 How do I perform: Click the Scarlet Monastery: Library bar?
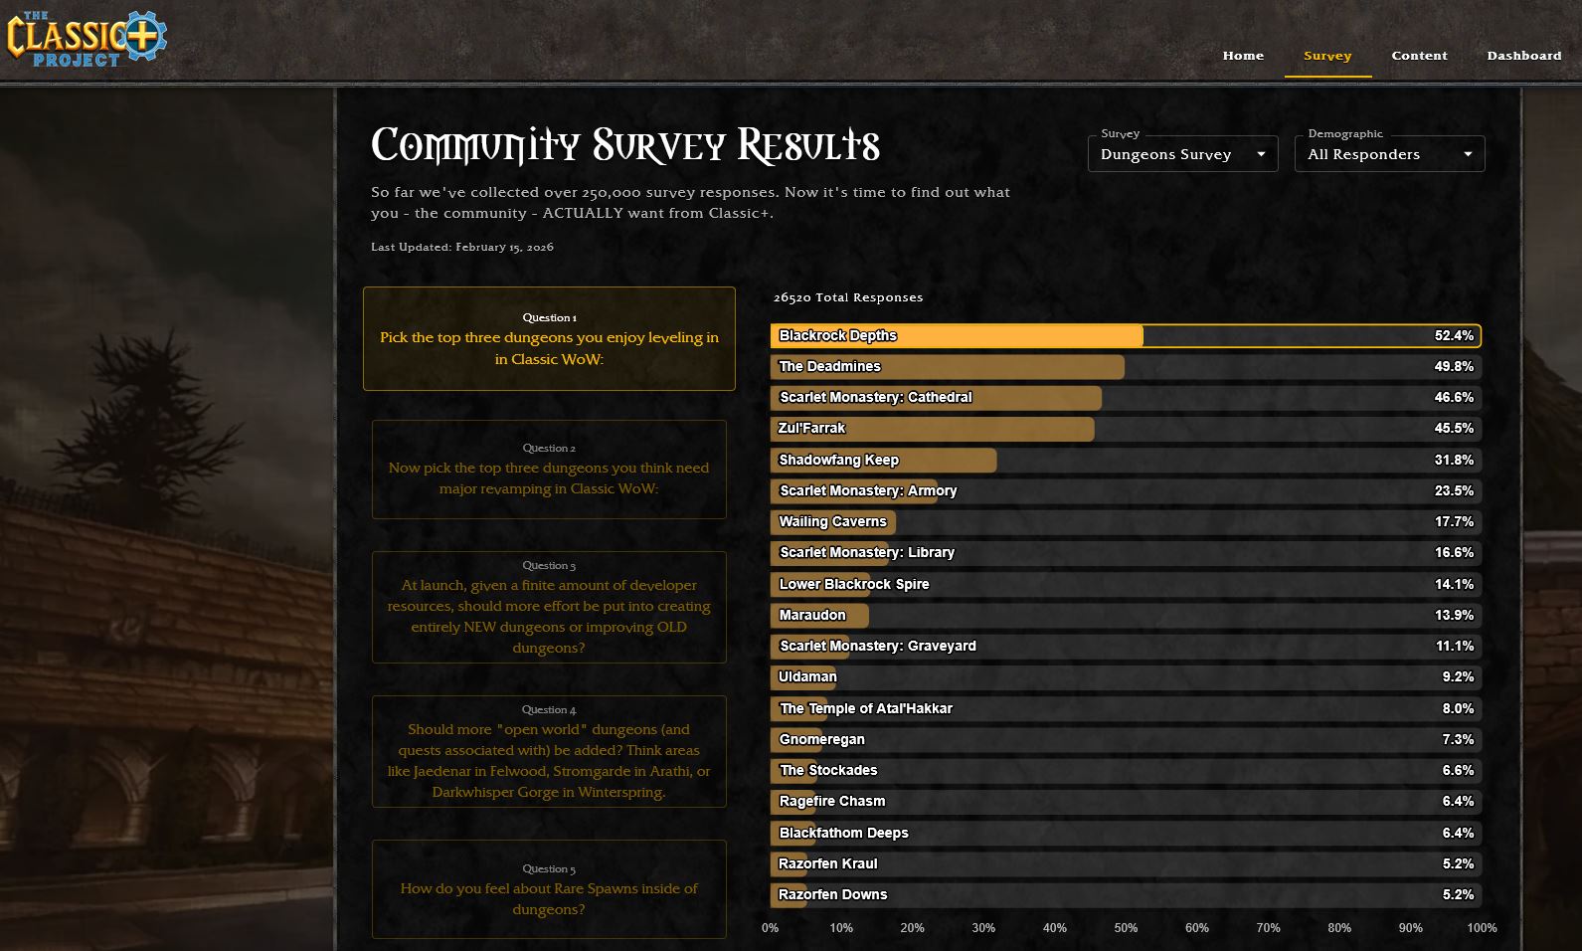(x=1126, y=553)
